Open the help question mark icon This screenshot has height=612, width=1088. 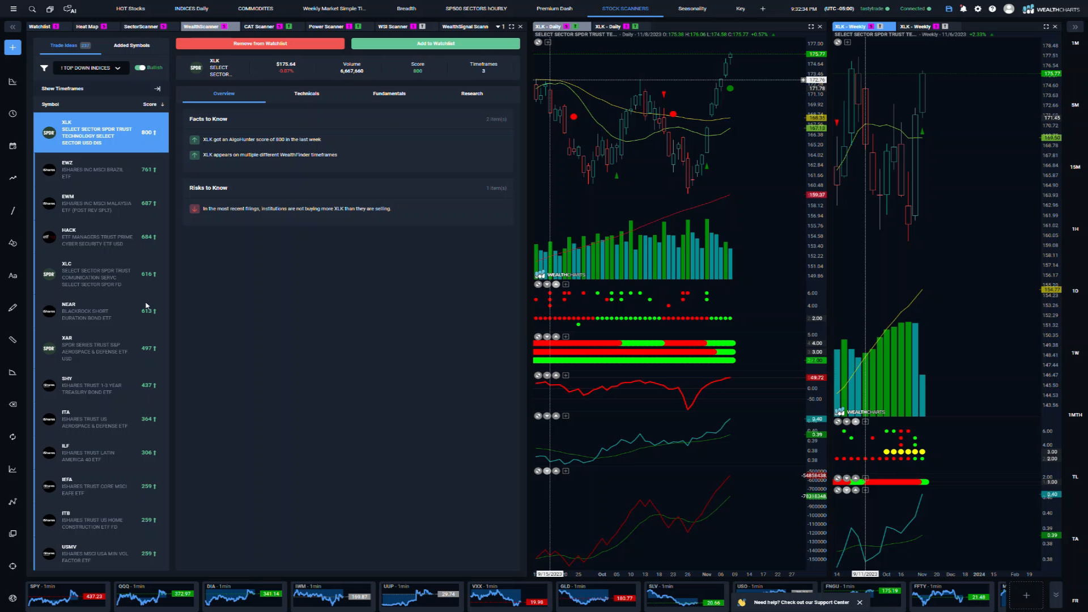tap(992, 9)
